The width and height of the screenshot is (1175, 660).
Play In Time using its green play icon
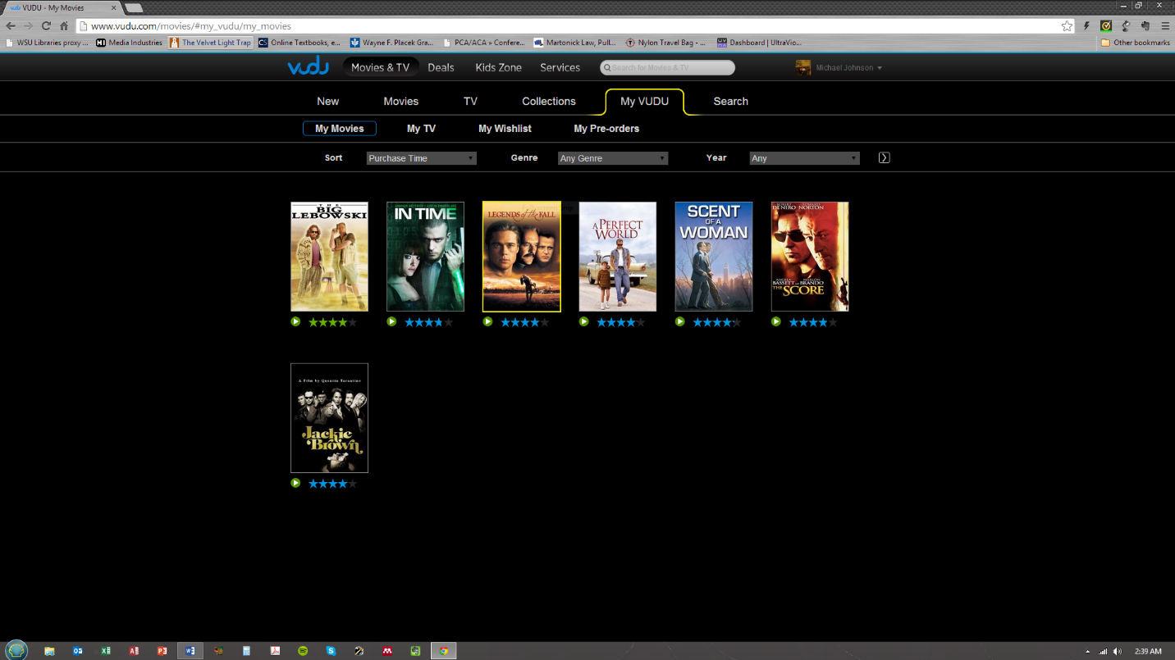tap(391, 321)
